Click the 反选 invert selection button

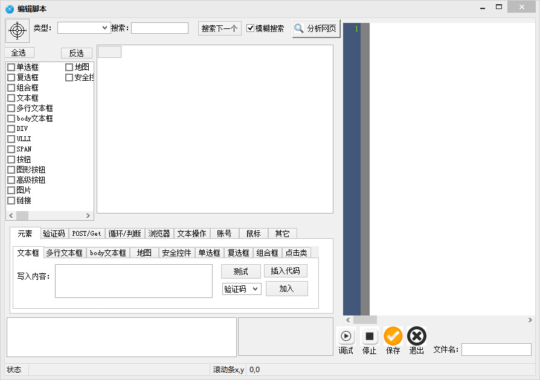coord(76,52)
